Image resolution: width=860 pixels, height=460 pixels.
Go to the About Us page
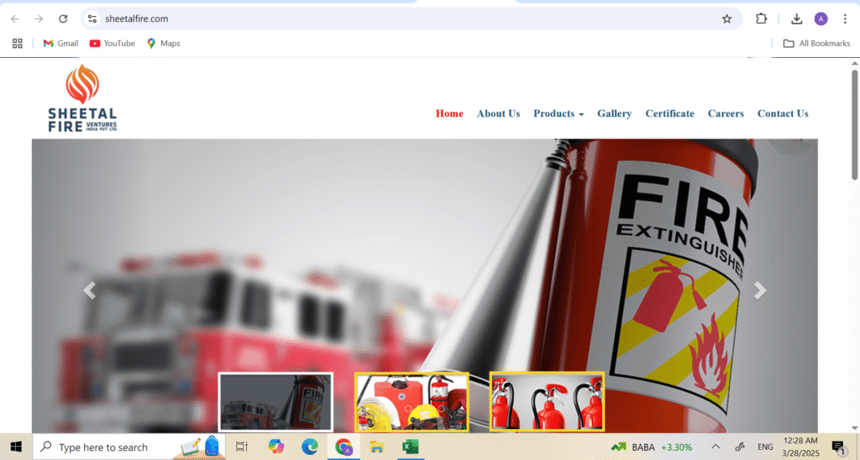pos(498,113)
